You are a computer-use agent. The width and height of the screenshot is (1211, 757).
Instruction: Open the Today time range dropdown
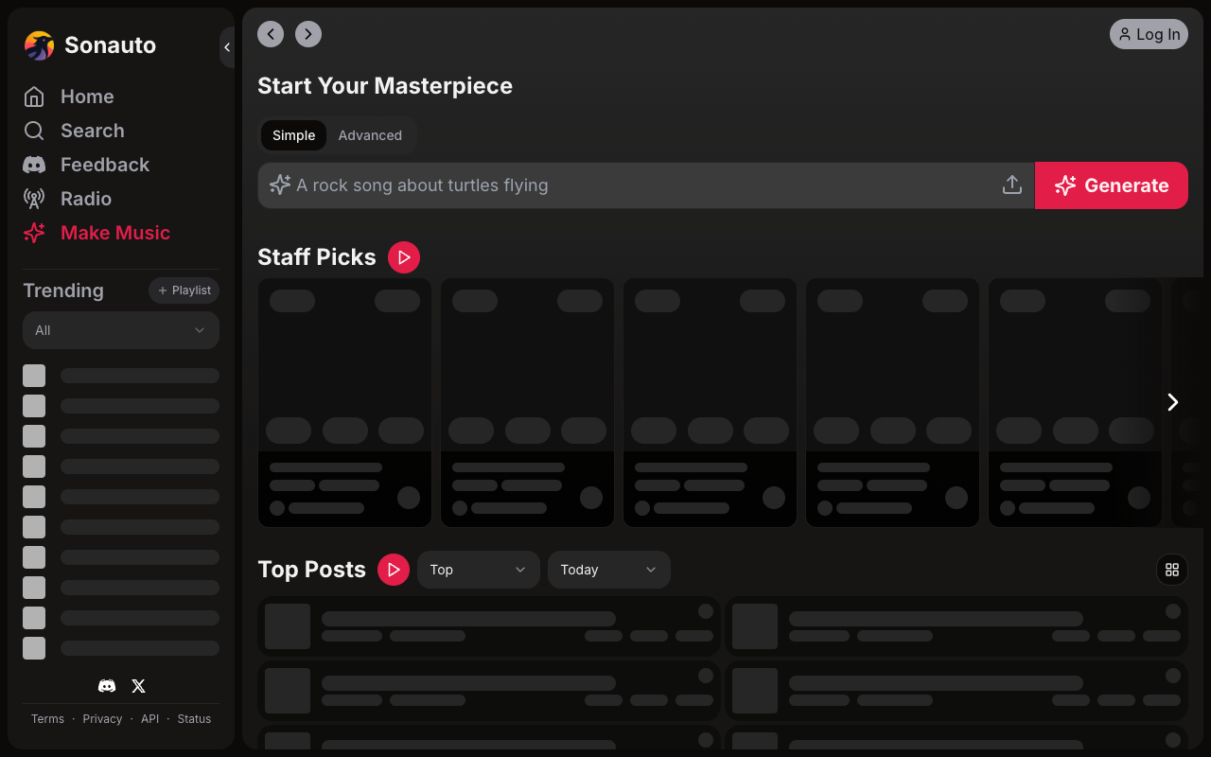tap(608, 569)
